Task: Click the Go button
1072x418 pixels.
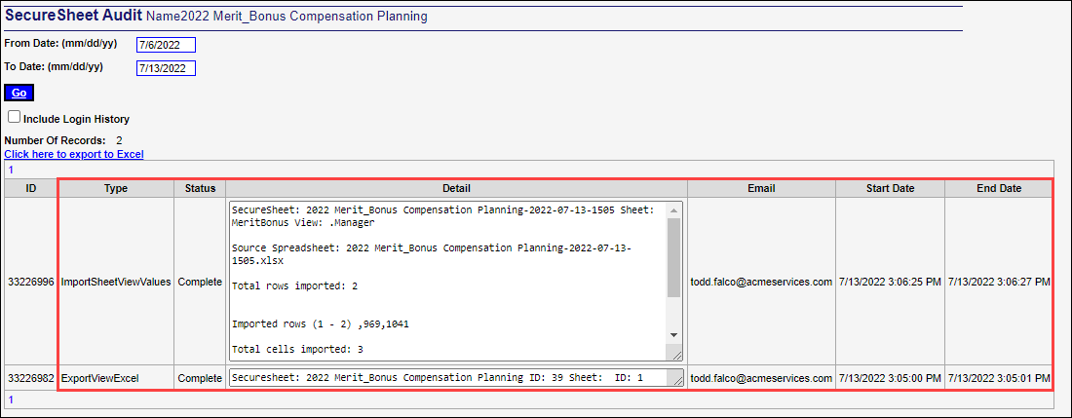Action: (x=19, y=93)
